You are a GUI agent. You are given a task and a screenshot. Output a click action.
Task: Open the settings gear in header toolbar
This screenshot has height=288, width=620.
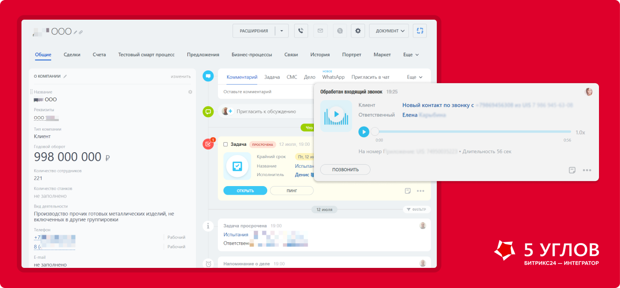point(358,31)
